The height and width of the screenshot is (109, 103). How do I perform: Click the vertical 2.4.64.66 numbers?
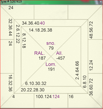77,70
